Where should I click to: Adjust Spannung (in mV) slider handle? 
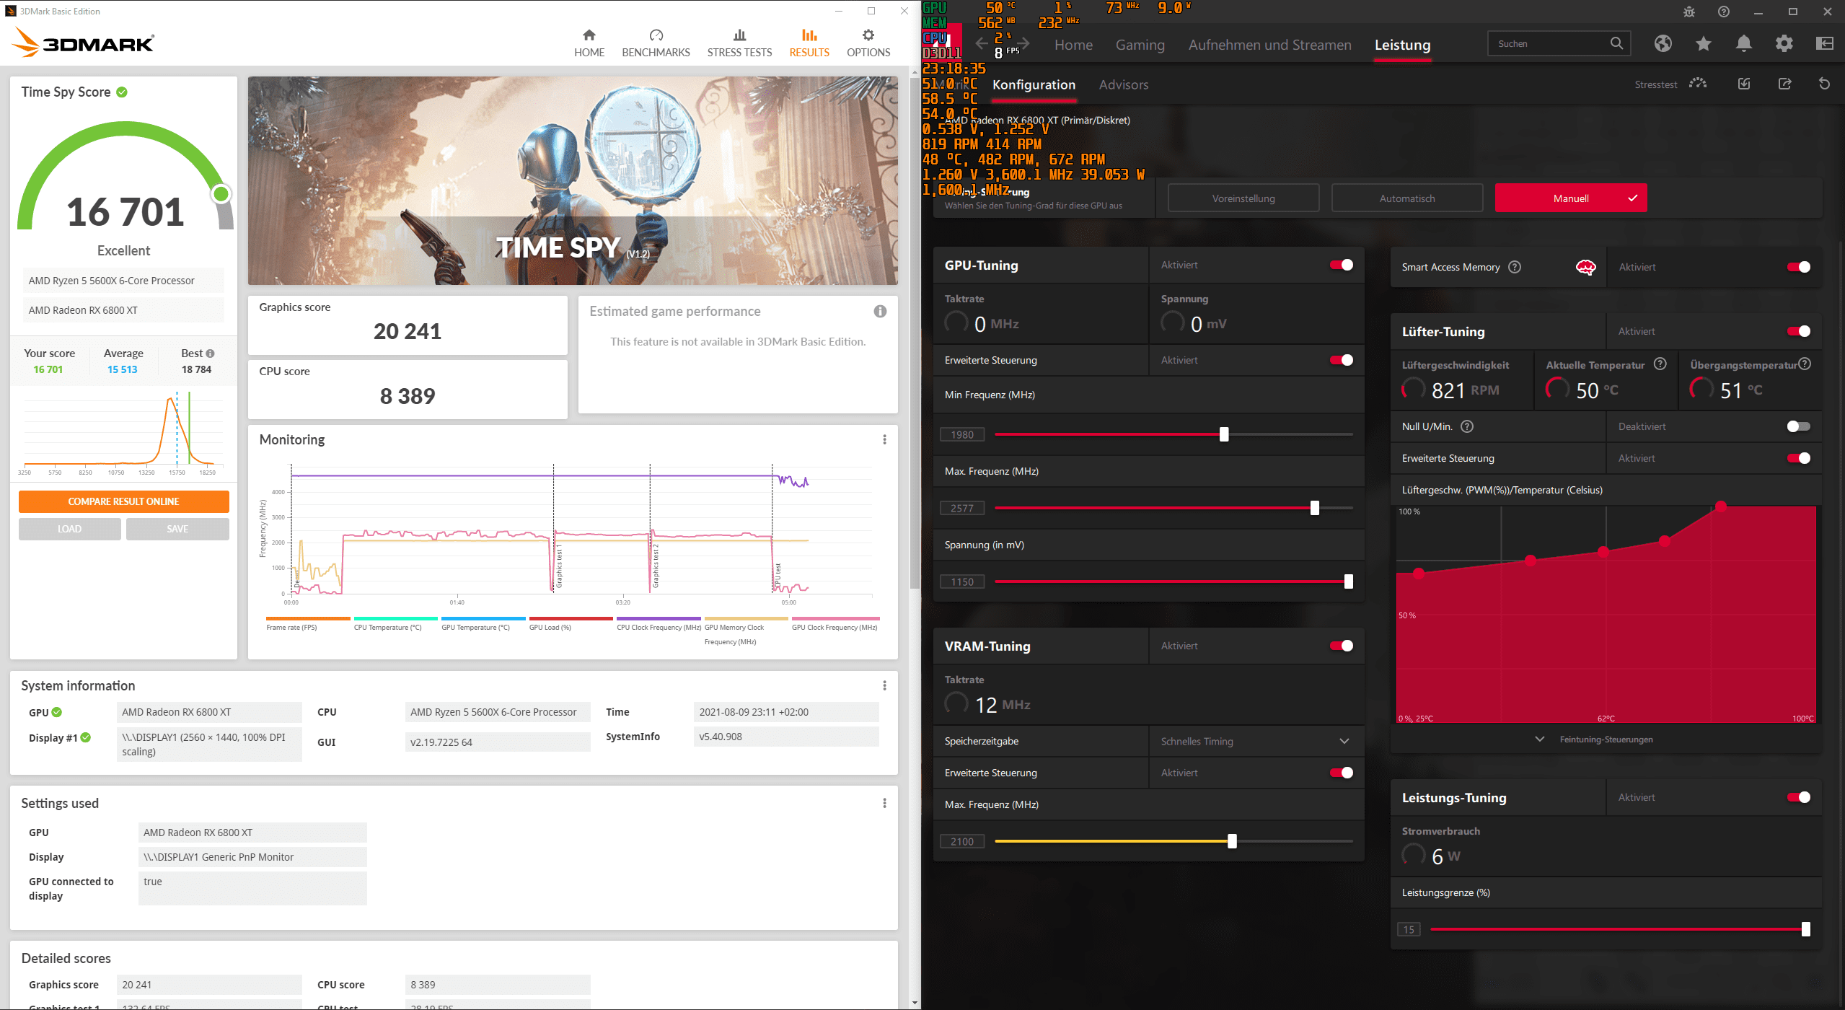point(1349,581)
